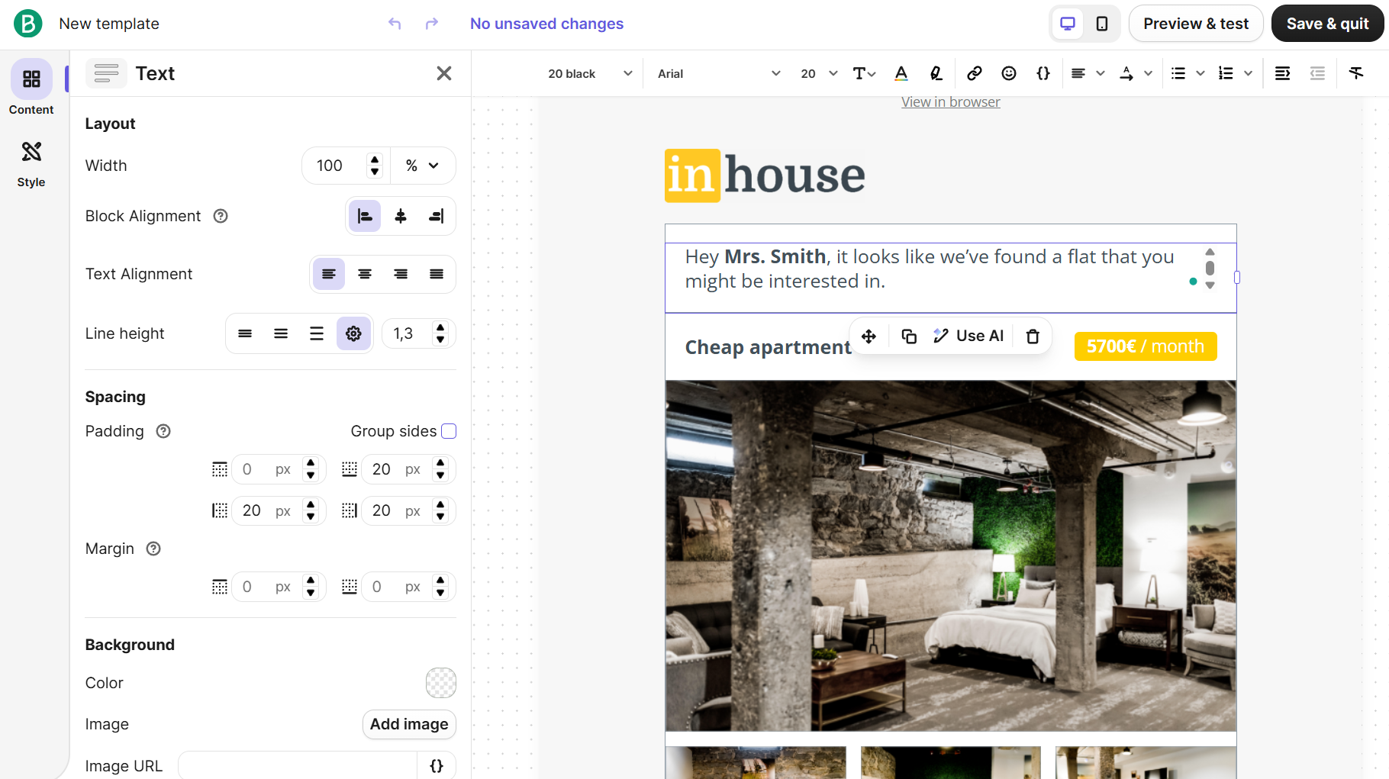1389x779 pixels.
Task: Switch to desktop preview mode
Action: pos(1068,24)
